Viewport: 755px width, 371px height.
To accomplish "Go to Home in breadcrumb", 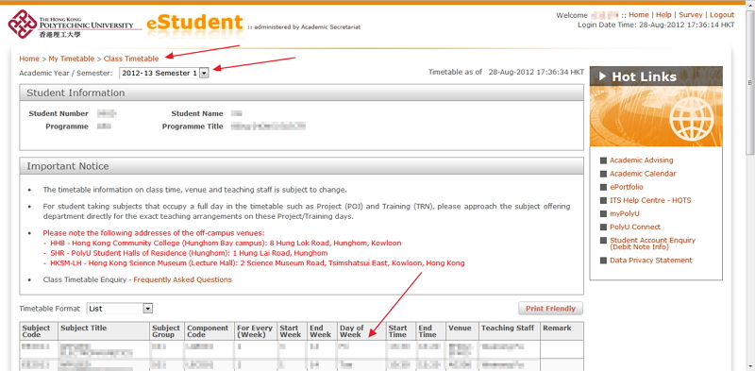I will (29, 59).
